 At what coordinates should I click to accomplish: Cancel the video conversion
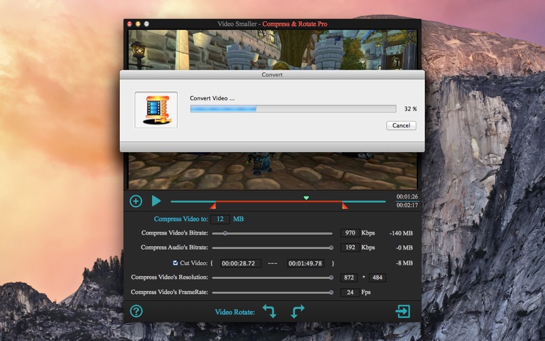tap(401, 125)
